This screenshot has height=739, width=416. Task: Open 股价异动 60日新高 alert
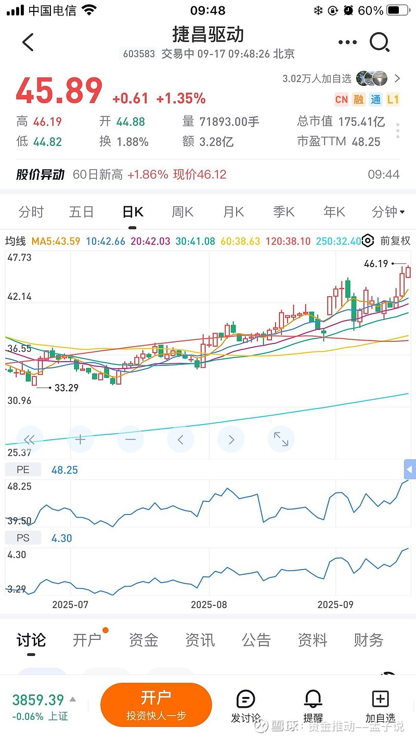[208, 175]
